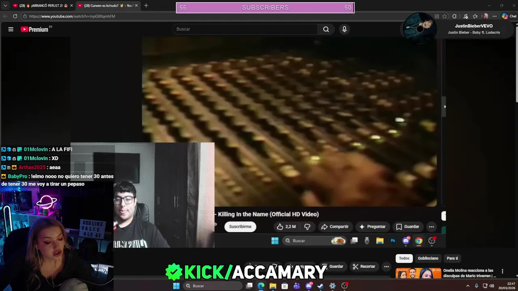Open JustinBieberVEVO channel name
This screenshot has height=291, width=518.
coord(474,26)
